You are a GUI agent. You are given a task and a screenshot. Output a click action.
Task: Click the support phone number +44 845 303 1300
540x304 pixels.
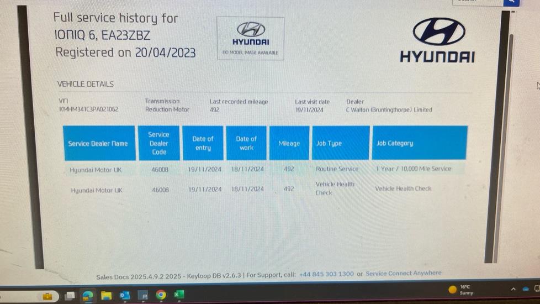click(326, 274)
